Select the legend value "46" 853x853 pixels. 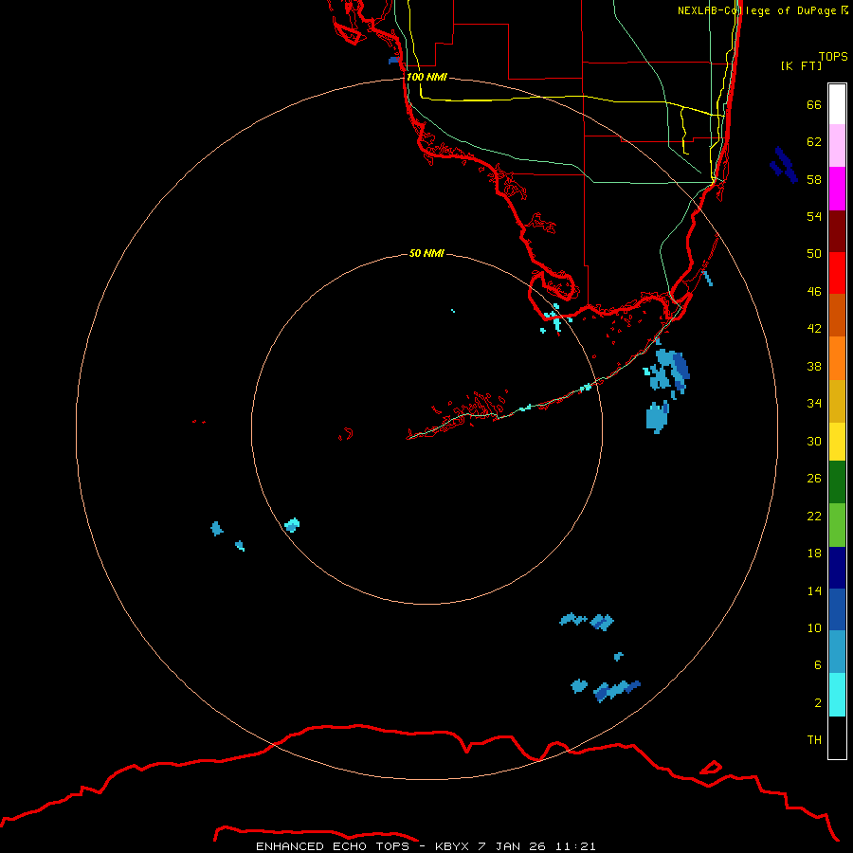tap(814, 292)
